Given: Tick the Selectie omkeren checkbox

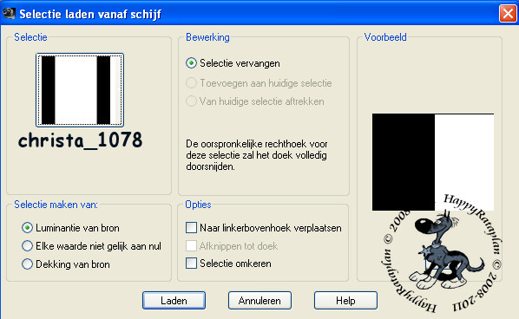Looking at the screenshot, I should point(191,264).
